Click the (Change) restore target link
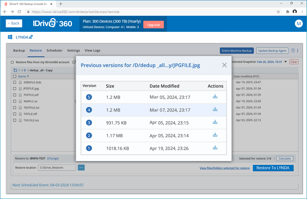Image resolution: width=307 pixels, height=199 pixels. (53, 158)
